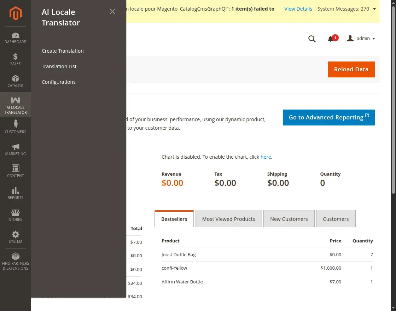
Task: Click the View Details link
Action: (x=298, y=9)
